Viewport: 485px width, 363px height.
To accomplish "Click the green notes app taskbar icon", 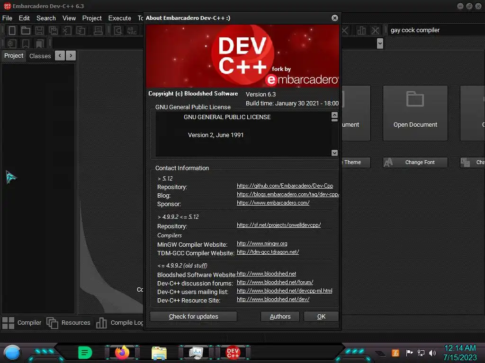I will pos(85,353).
